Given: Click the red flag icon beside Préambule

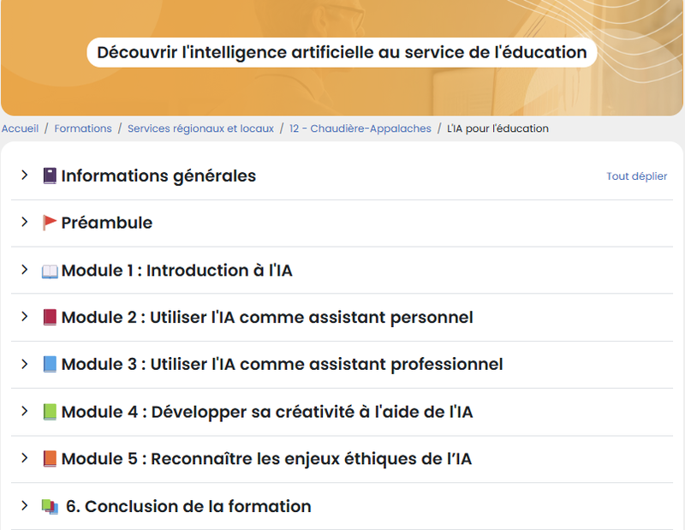Looking at the screenshot, I should pyautogui.click(x=50, y=223).
